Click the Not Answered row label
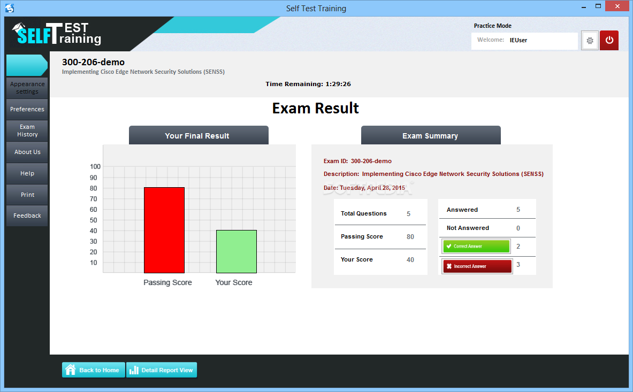633x392 pixels. [468, 228]
